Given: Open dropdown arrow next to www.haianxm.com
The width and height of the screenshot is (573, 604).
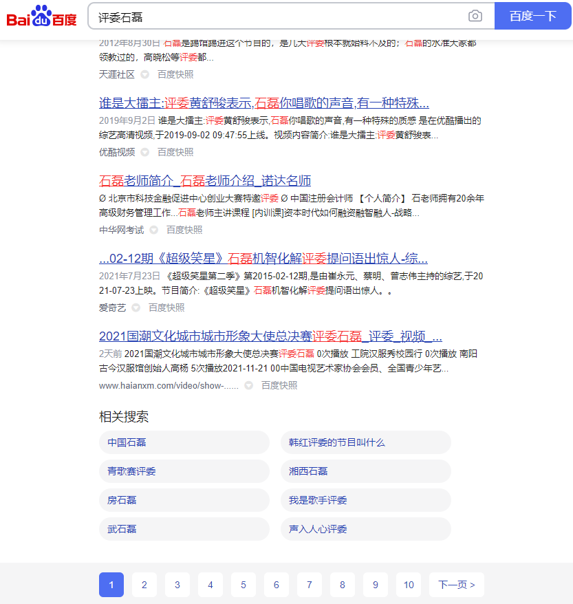Looking at the screenshot, I should click(249, 386).
